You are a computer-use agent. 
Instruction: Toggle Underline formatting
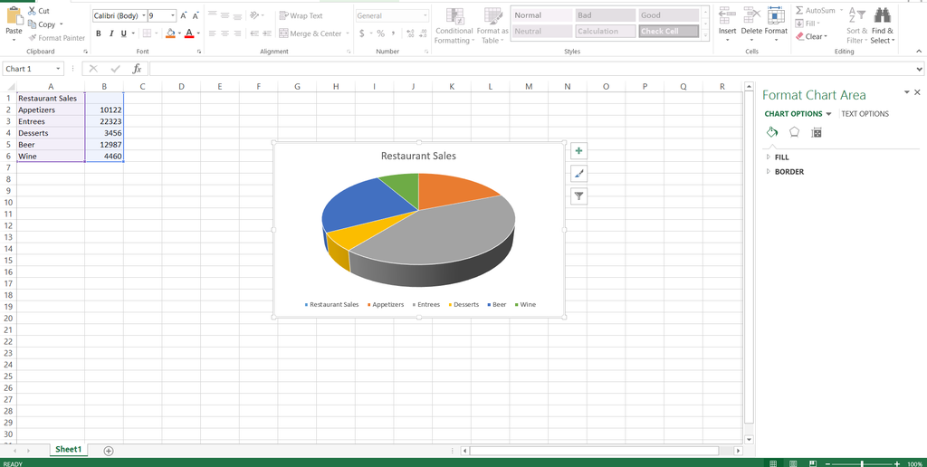point(123,33)
